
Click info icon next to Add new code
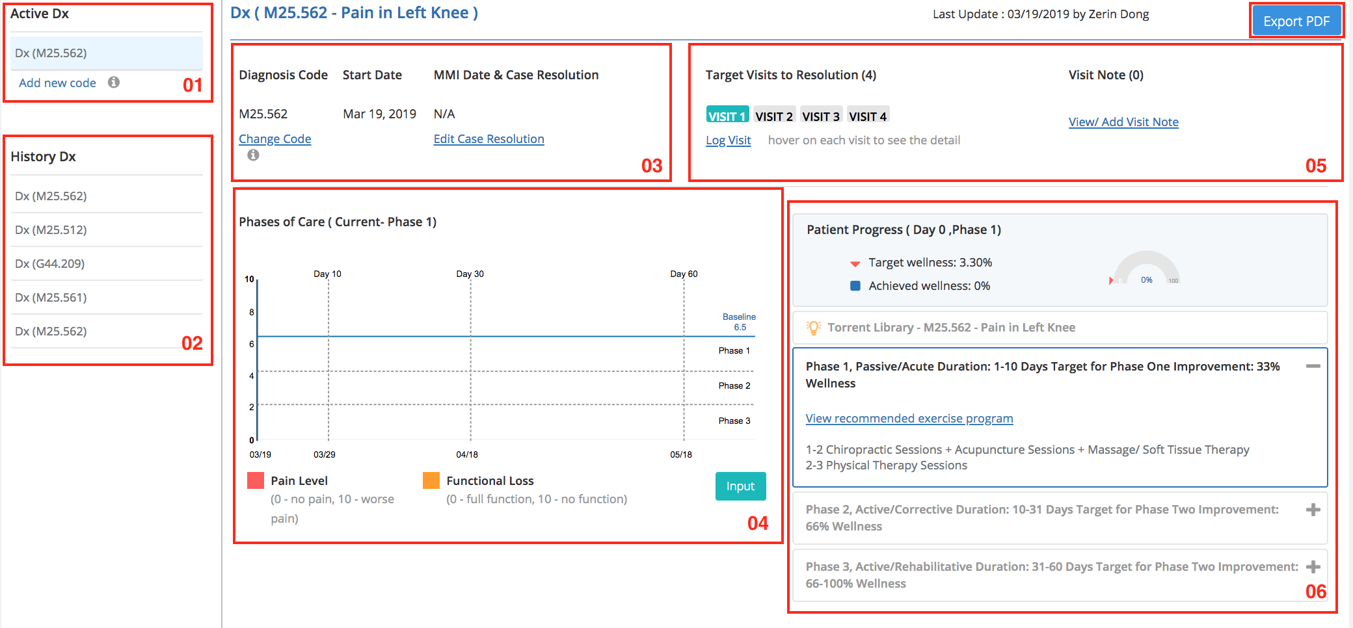114,82
